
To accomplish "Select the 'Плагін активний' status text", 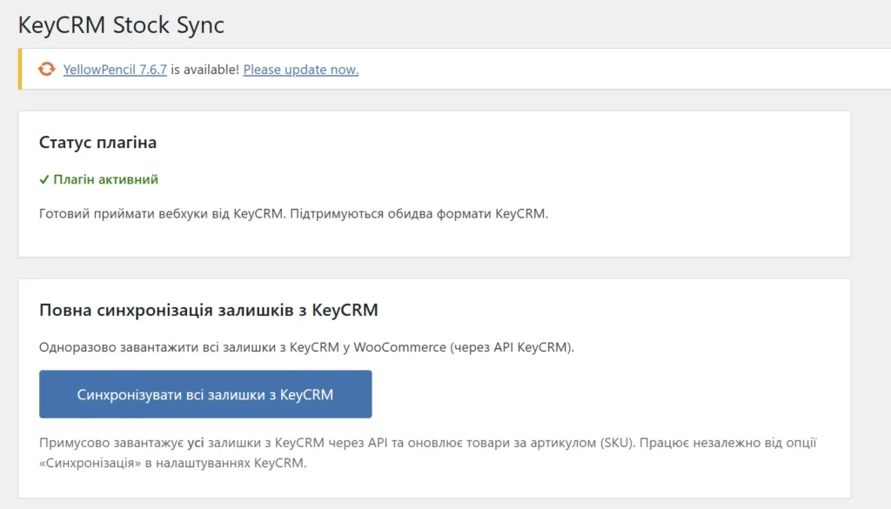I will [105, 179].
